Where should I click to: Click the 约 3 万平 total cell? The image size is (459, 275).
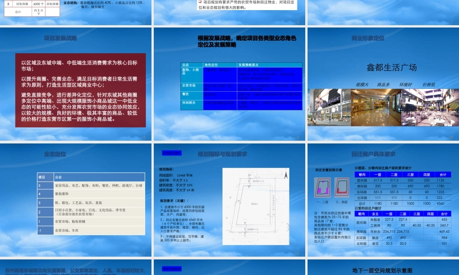tap(39, 12)
